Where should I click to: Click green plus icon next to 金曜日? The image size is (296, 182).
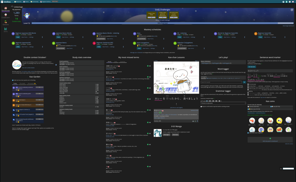tap(148, 66)
